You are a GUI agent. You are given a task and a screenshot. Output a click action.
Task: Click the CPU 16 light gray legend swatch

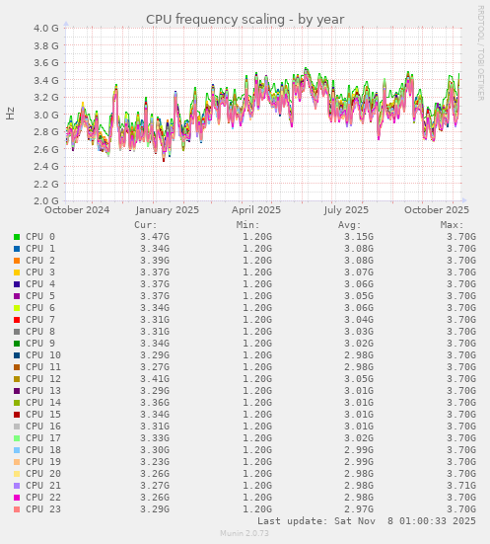pos(17,427)
